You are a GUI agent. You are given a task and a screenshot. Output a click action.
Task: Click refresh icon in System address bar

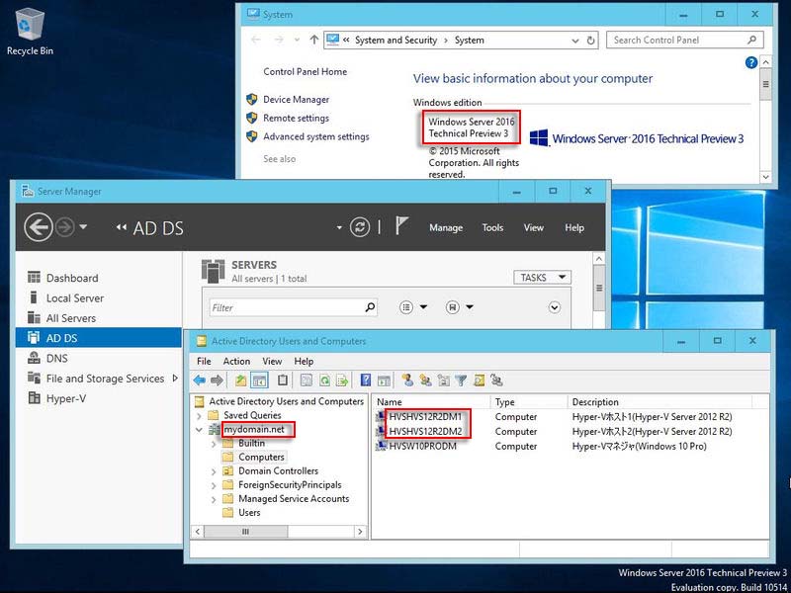pos(590,41)
